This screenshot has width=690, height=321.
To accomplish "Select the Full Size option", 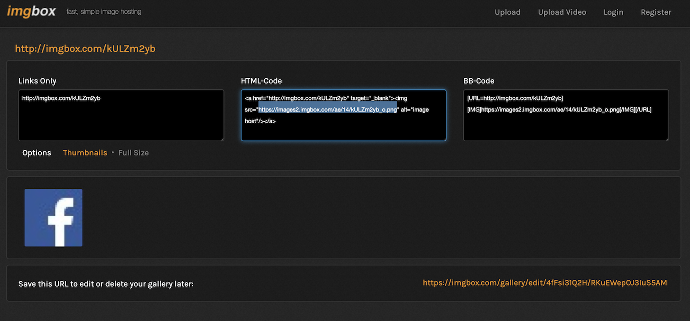I will tap(133, 153).
